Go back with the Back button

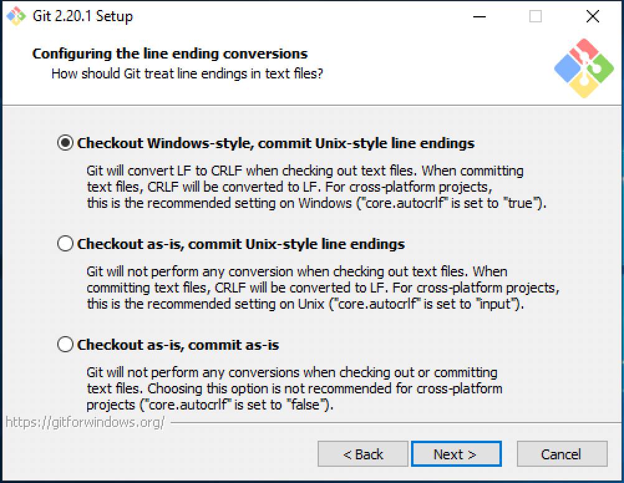click(362, 454)
